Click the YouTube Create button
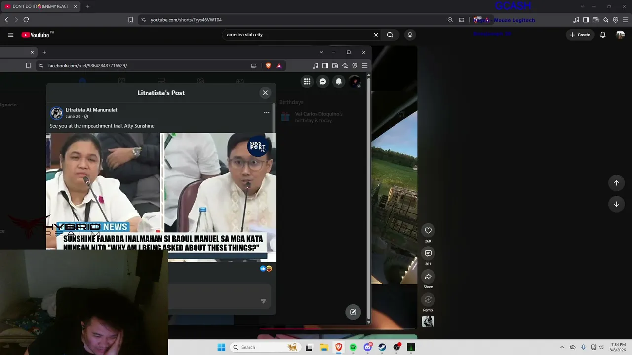Viewport: 632px width, 355px height. [580, 35]
